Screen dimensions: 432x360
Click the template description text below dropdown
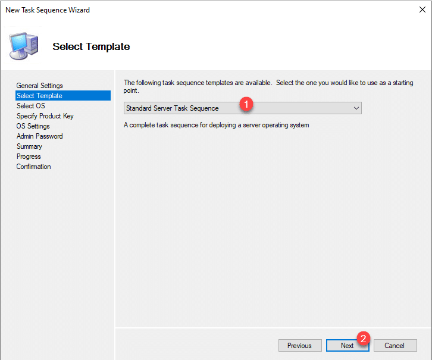tap(216, 125)
